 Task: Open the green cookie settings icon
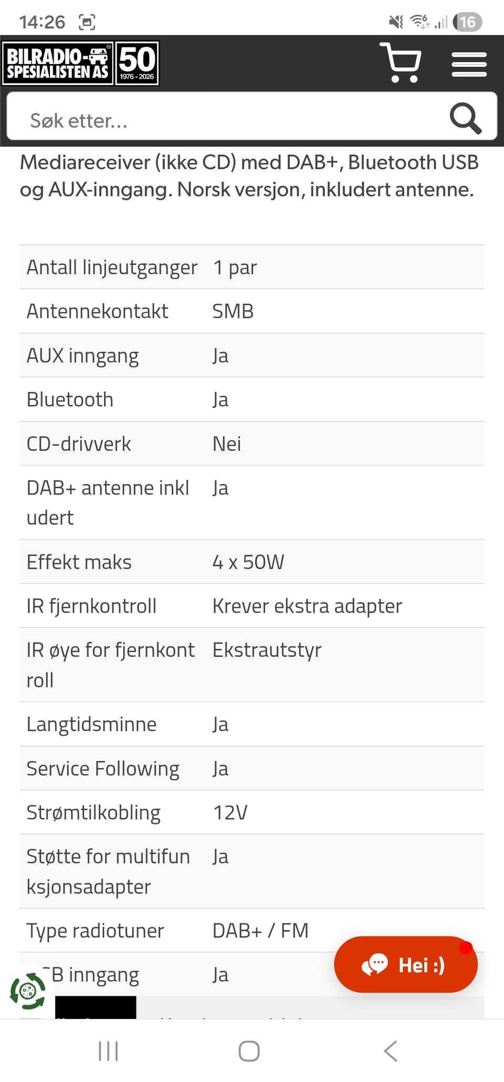coord(27,991)
